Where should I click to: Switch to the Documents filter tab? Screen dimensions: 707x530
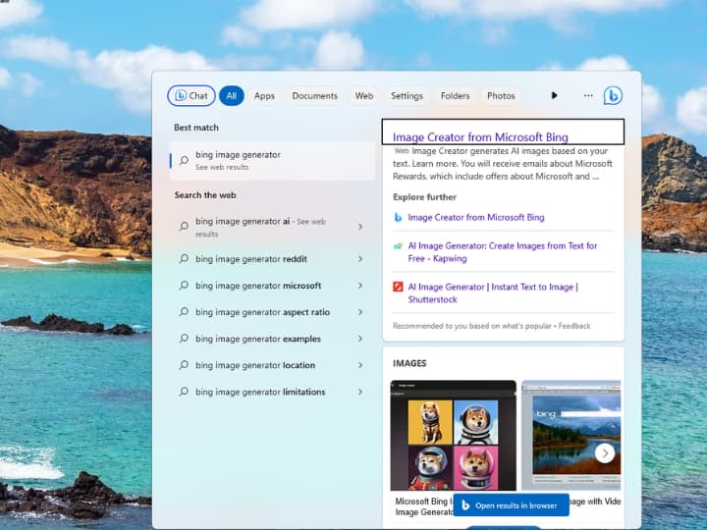tap(314, 96)
